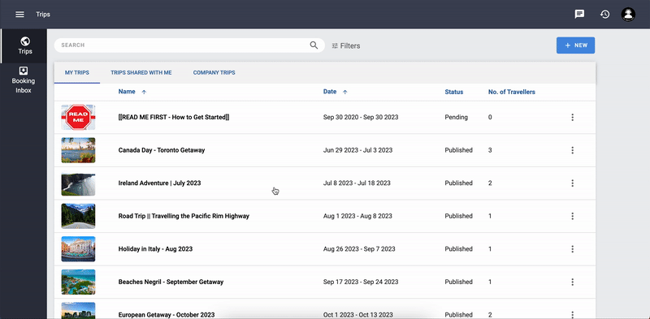Click Published status of Canada Day trip

click(x=458, y=150)
